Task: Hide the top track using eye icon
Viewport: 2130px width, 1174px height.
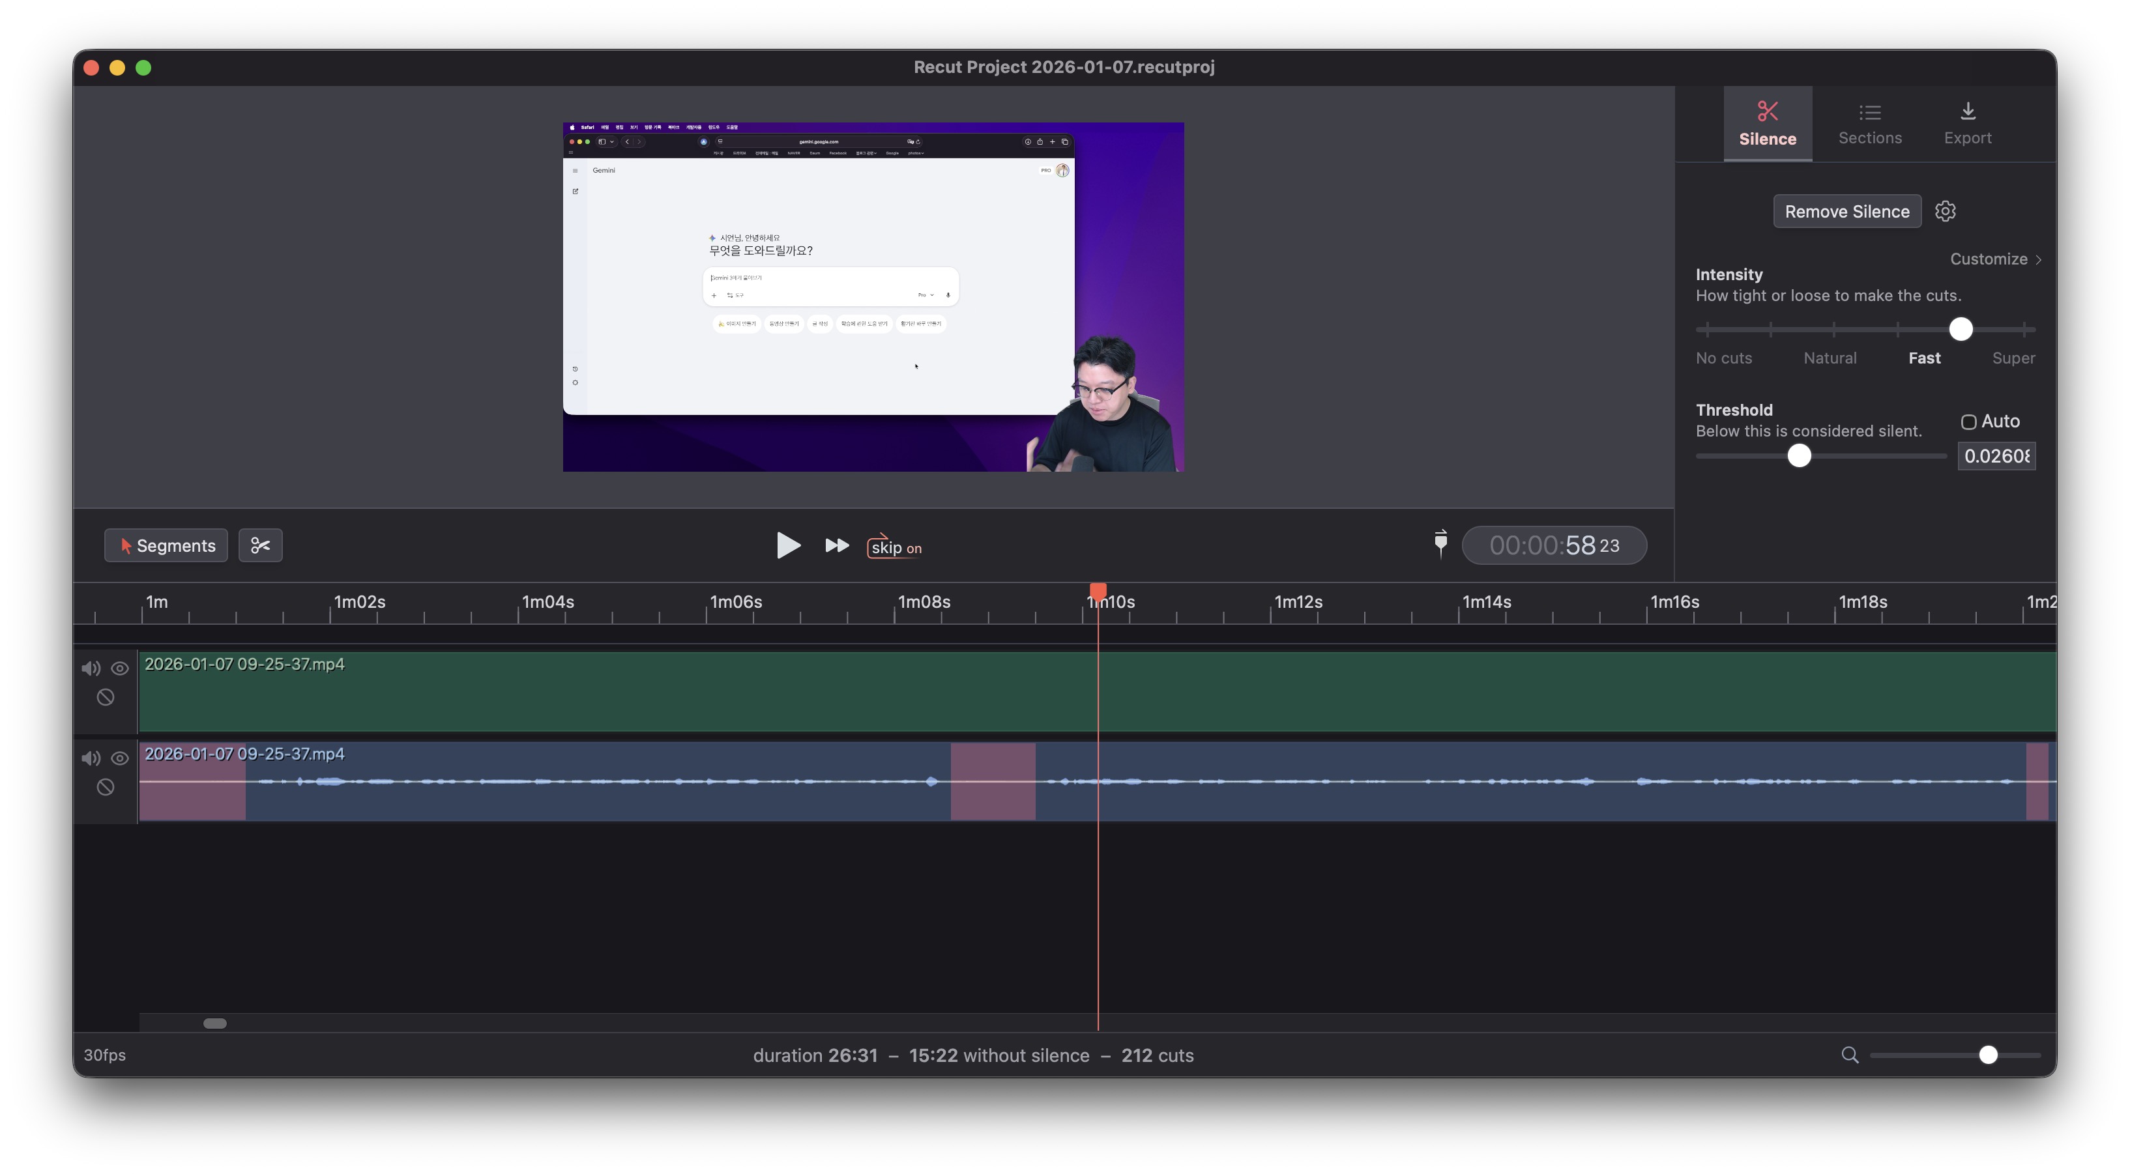Action: pyautogui.click(x=120, y=668)
